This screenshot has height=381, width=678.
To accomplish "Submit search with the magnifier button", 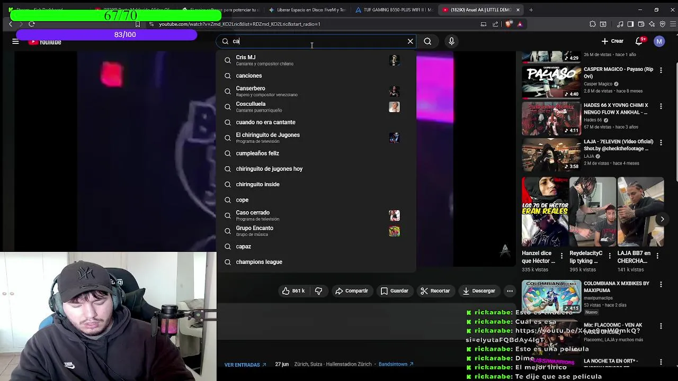I will pos(427,41).
